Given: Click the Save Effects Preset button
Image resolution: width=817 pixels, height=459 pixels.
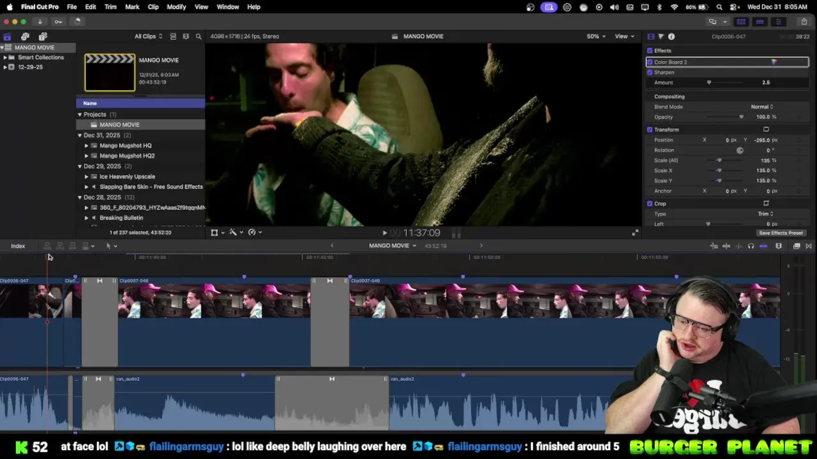Looking at the screenshot, I should point(781,233).
